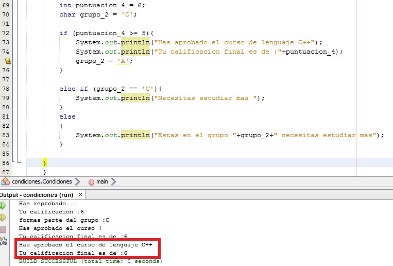
Task: Click line number 78 to set breakpoint
Action: (x=6, y=89)
